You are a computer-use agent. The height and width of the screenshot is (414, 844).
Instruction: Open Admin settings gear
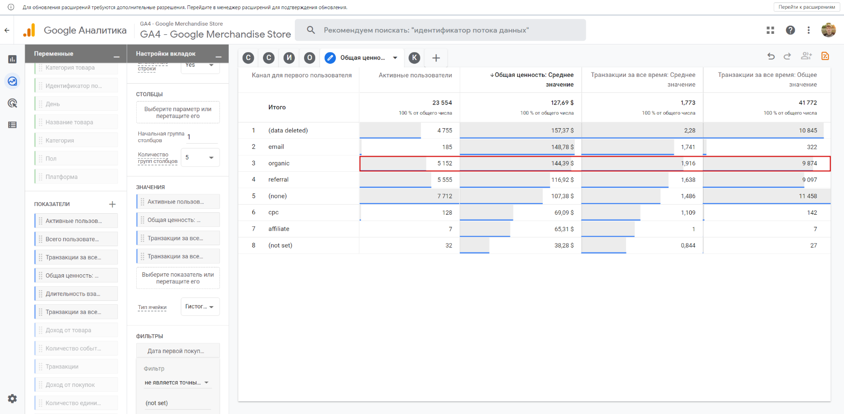click(x=13, y=399)
